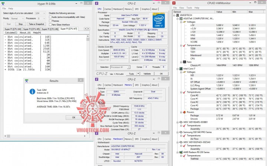This screenshot has height=166, width=267.
Task: Click OK in the Results dialog
Action: pyautogui.click(x=73, y=117)
